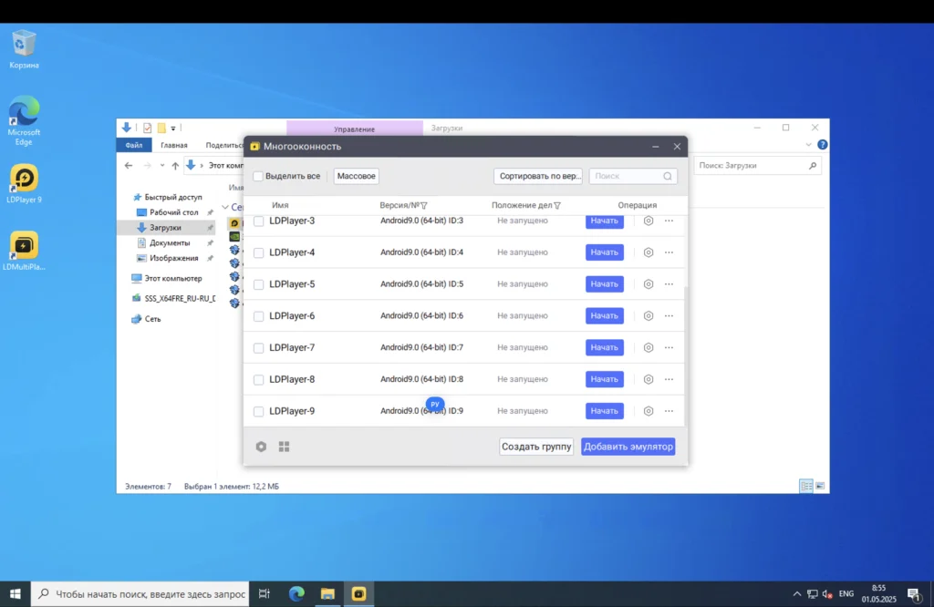Open three-dot more menu for LDPlayer-7
Image resolution: width=934 pixels, height=607 pixels.
click(669, 347)
